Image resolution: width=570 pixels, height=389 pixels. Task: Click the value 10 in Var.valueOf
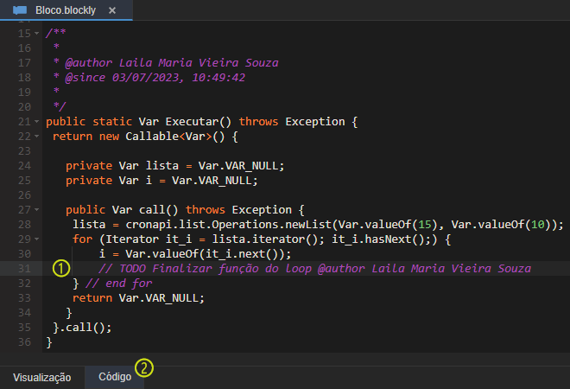[x=537, y=225]
